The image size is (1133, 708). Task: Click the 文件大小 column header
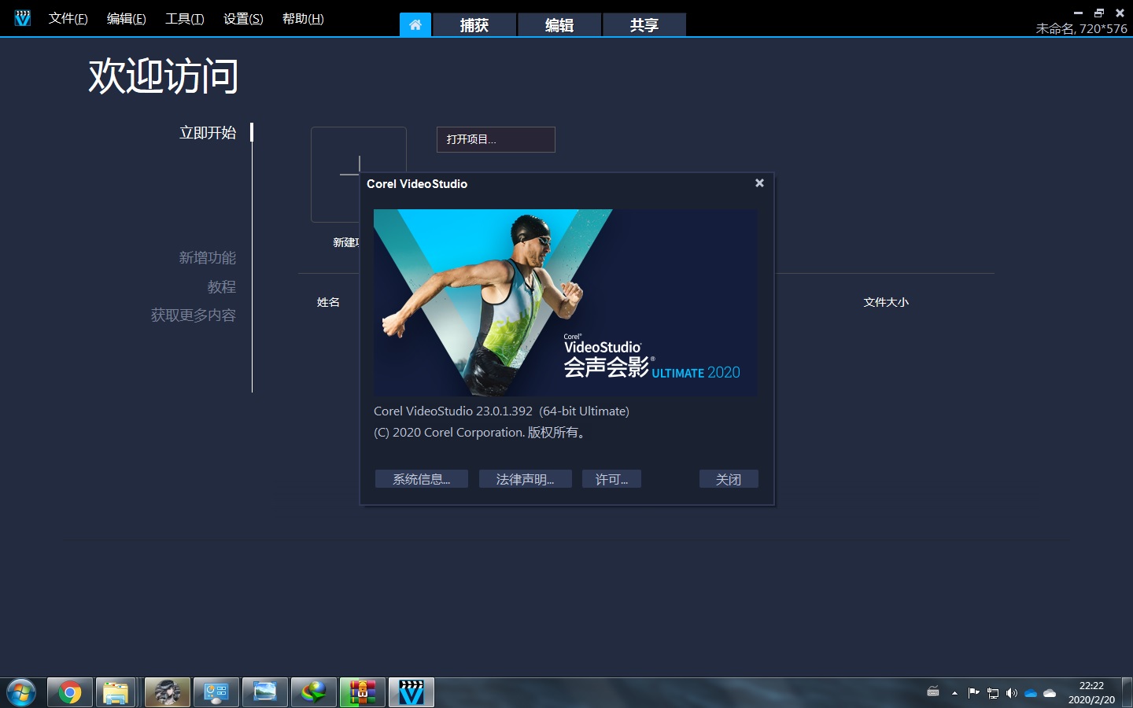tap(886, 302)
